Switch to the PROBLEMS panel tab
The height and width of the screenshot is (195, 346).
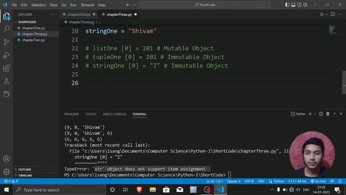pyautogui.click(x=71, y=114)
